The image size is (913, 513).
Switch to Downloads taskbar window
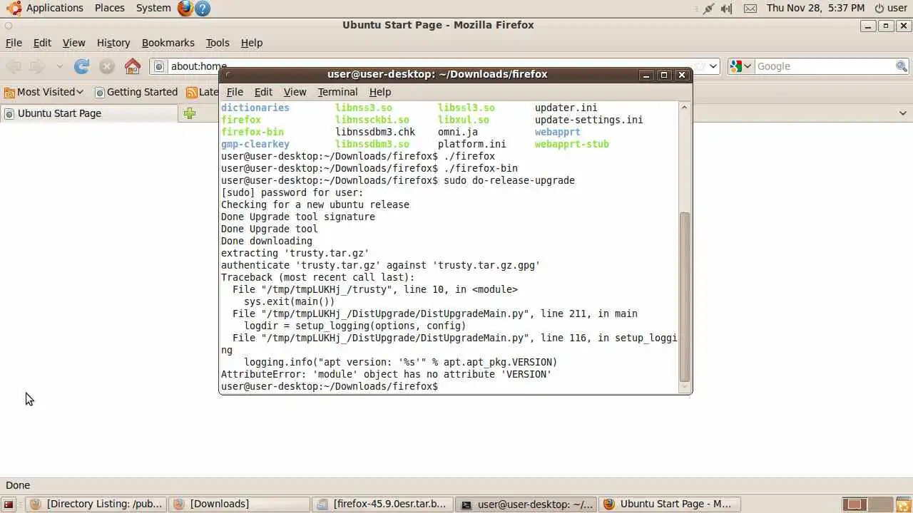click(x=240, y=504)
